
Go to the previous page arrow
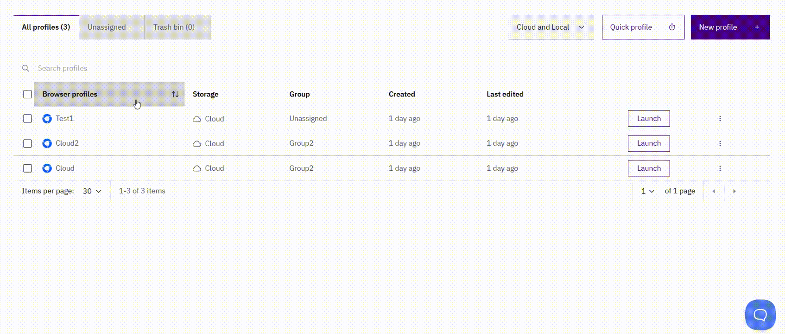click(714, 191)
